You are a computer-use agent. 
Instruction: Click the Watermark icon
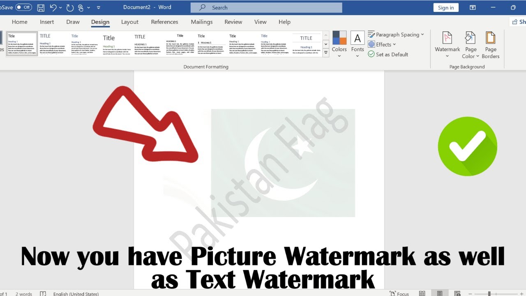tap(447, 38)
